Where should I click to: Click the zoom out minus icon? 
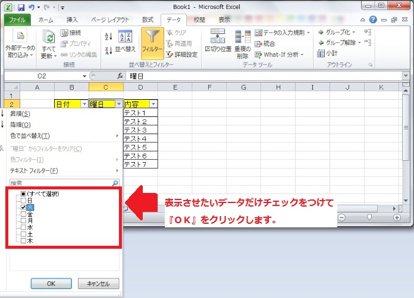(x=341, y=218)
